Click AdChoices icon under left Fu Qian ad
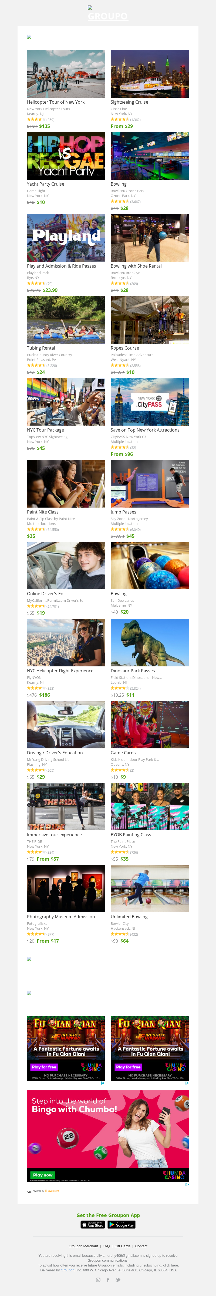 pos(103,1083)
